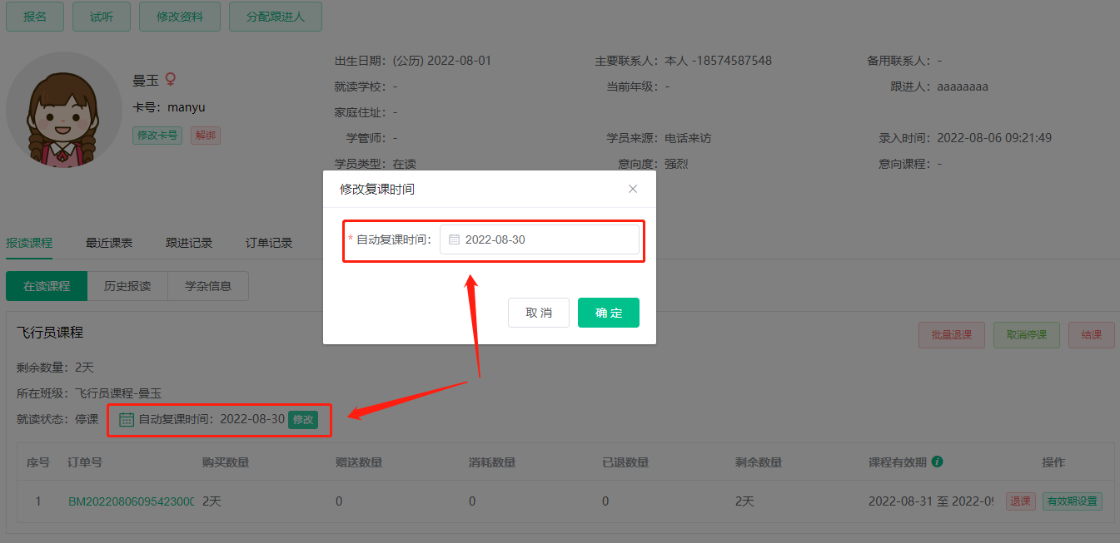The width and height of the screenshot is (1120, 543).
Task: Click the 分配跟进人 button
Action: click(275, 17)
